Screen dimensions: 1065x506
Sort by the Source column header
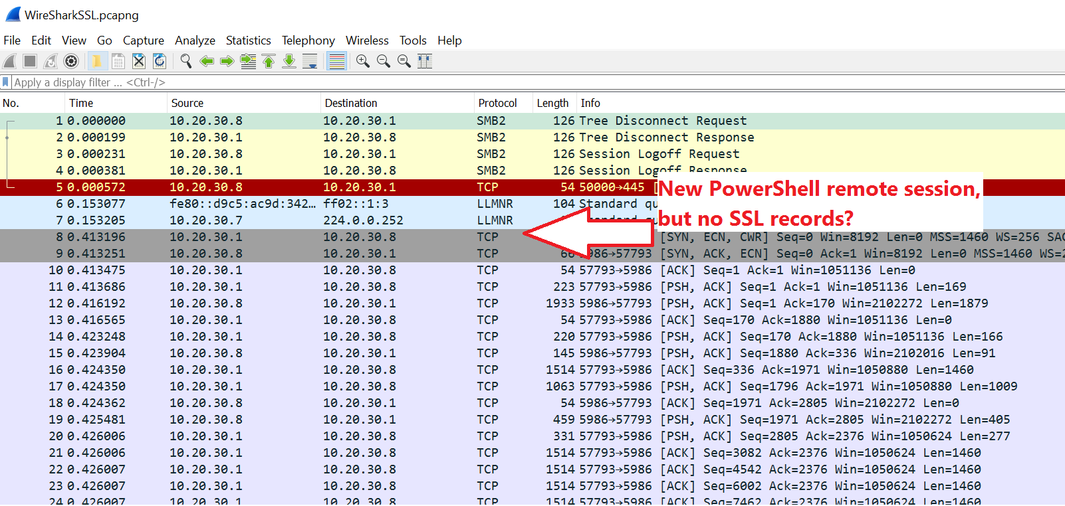coord(243,103)
